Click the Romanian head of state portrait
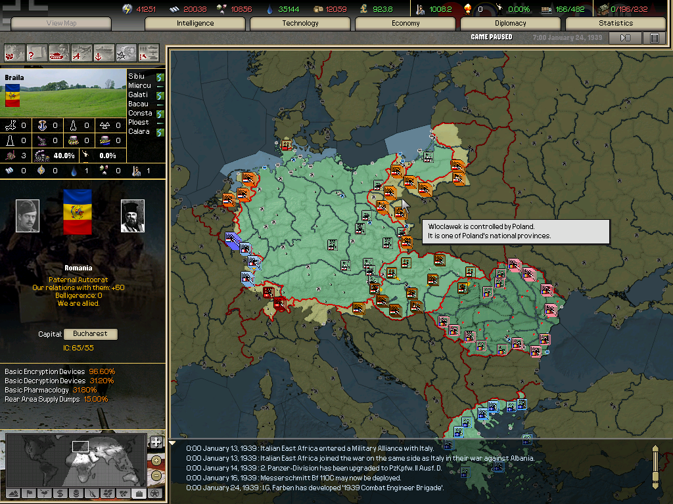 [28, 216]
